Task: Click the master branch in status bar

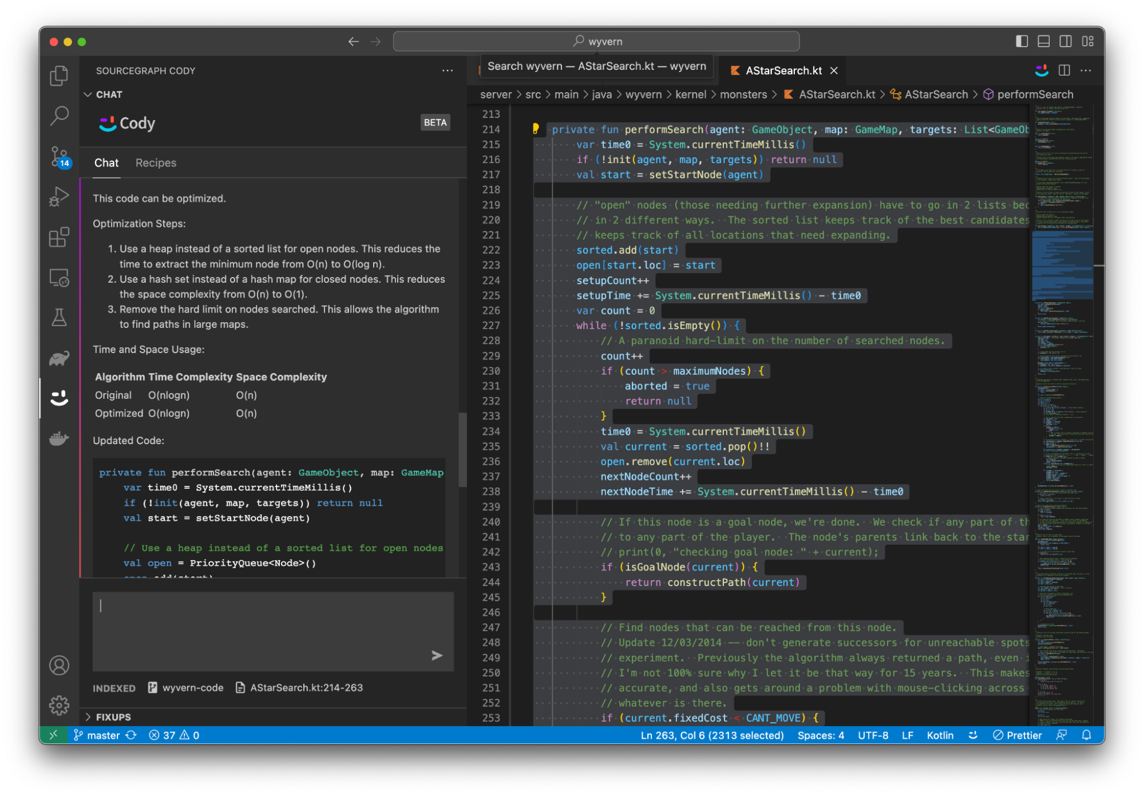Action: pyautogui.click(x=97, y=735)
